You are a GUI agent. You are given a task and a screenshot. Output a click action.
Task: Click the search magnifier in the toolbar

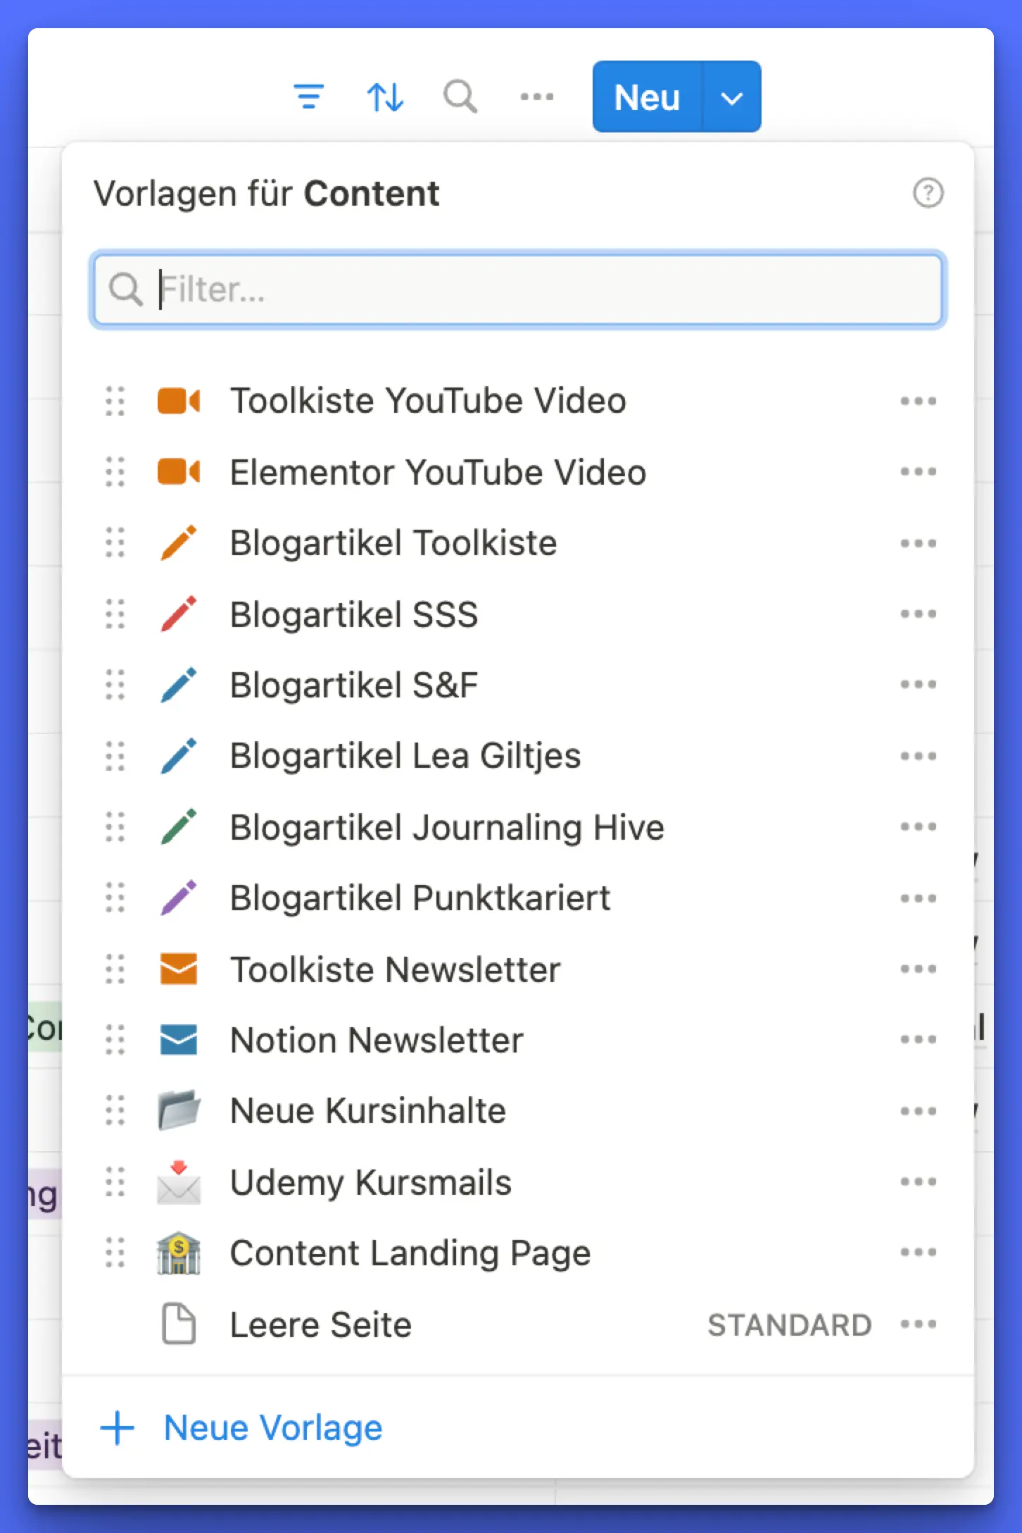[x=460, y=97]
